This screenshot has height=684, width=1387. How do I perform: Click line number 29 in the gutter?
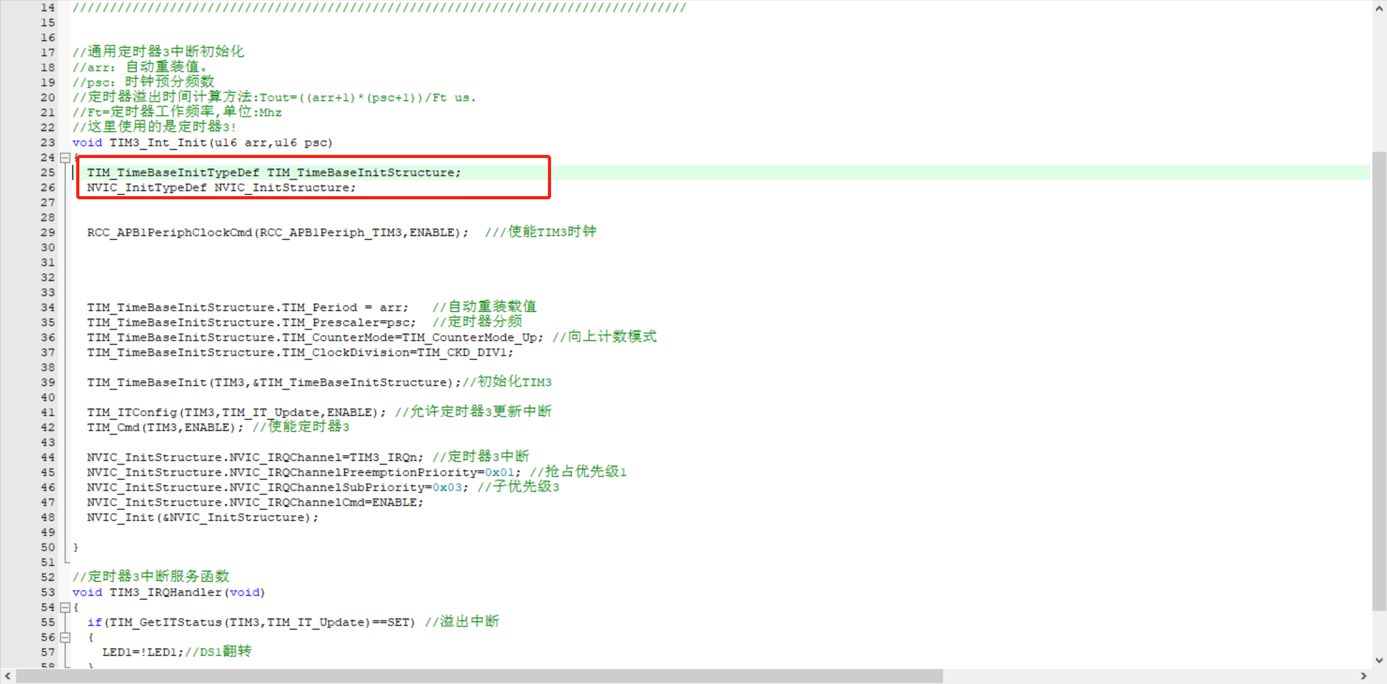point(47,232)
